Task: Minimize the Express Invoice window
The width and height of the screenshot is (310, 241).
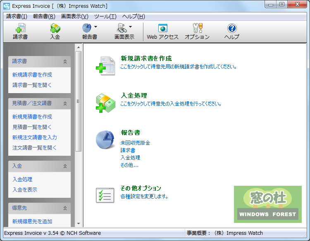Action: 271,5
